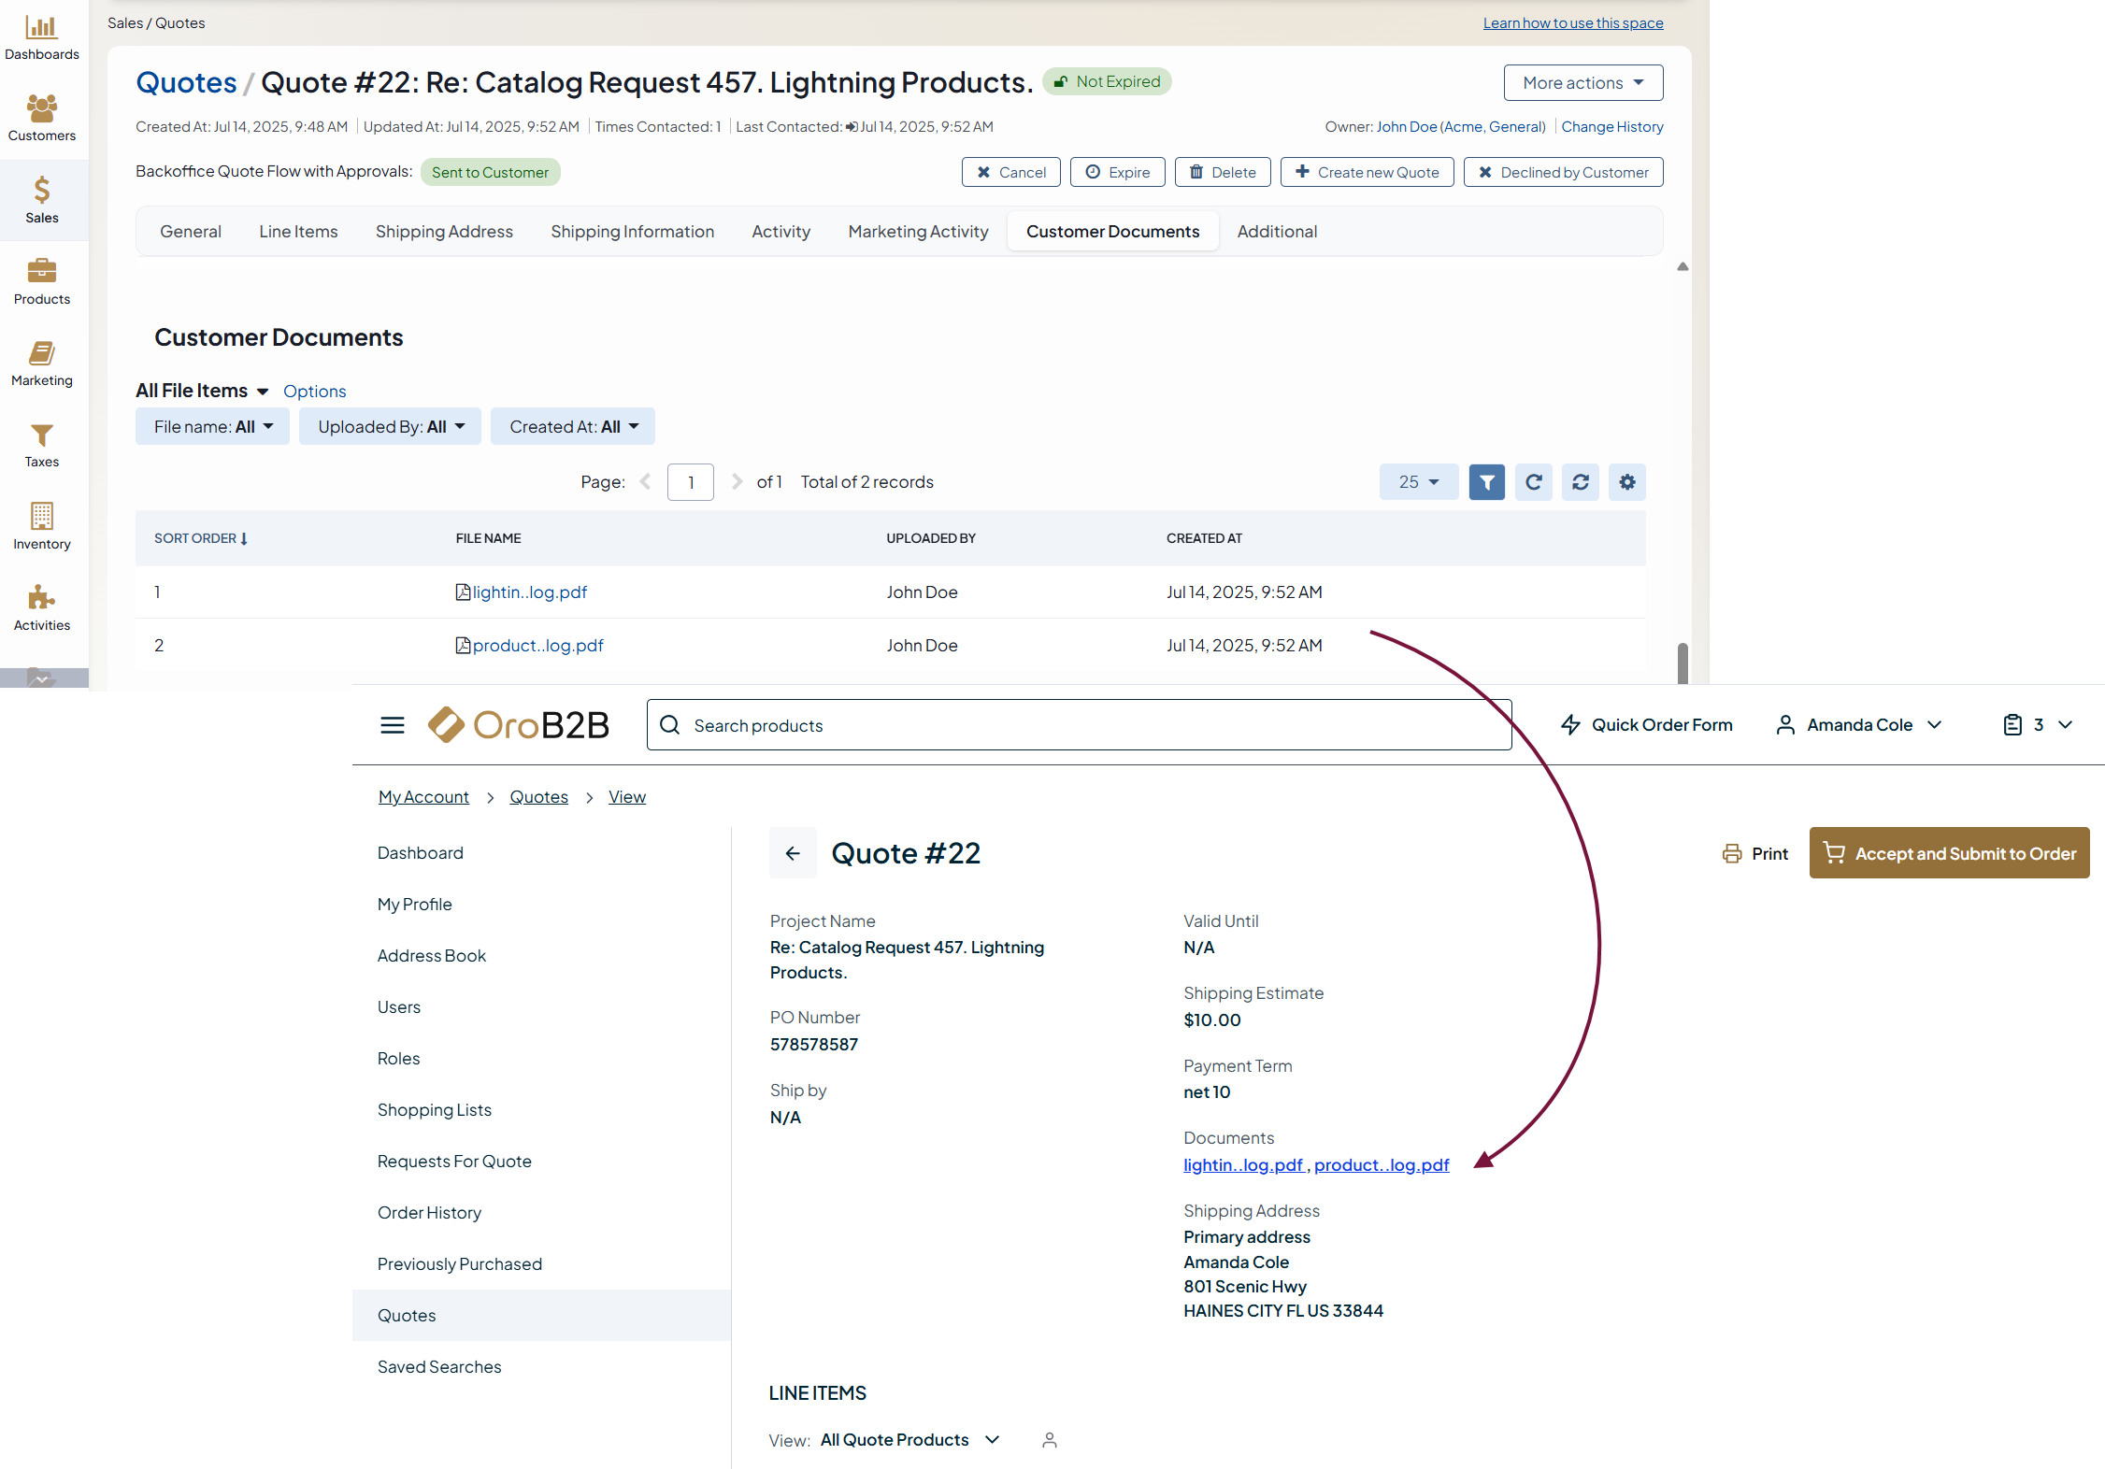Expand the More actions dropdown
The height and width of the screenshot is (1469, 2105).
(1582, 83)
